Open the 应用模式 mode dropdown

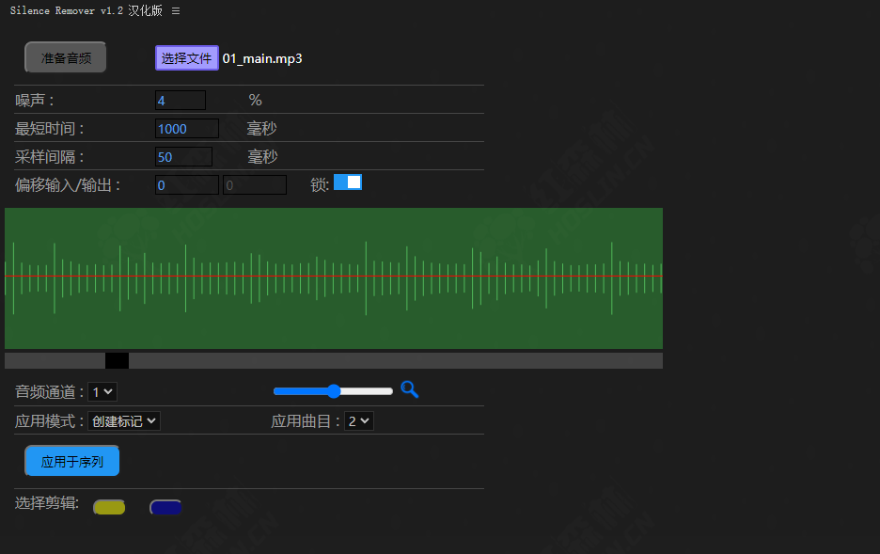tap(123, 420)
